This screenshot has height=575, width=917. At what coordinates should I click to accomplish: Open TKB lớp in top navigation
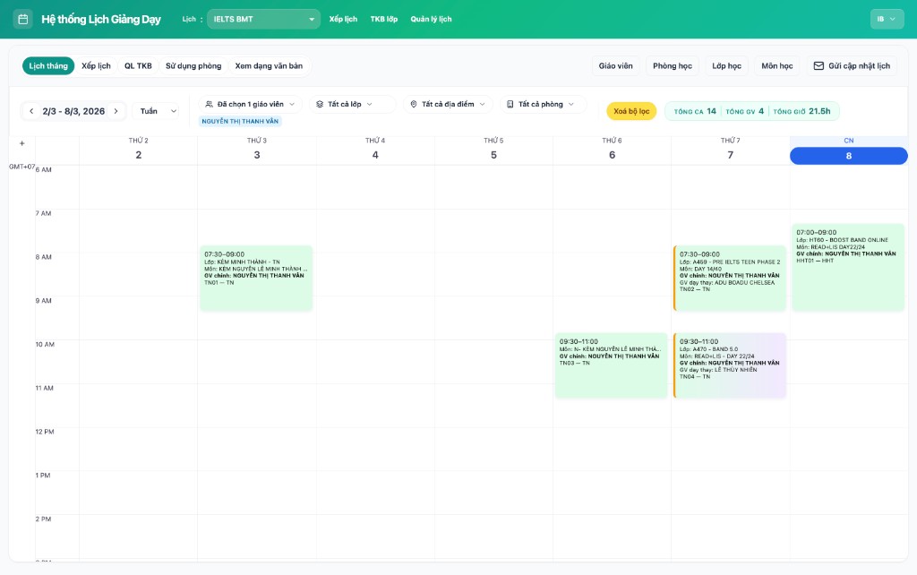coord(383,19)
